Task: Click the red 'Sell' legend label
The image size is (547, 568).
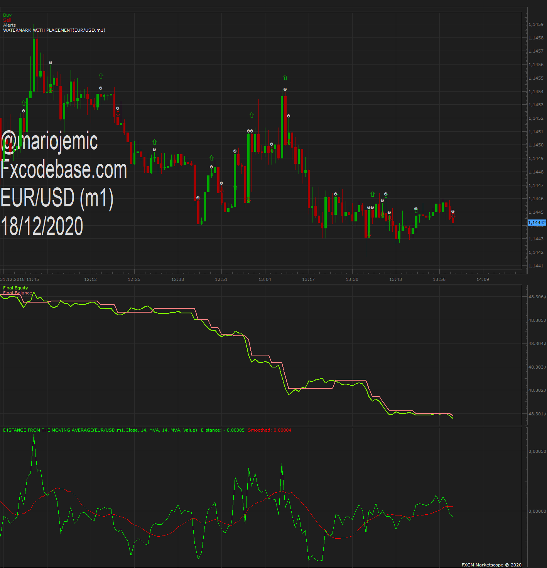Action: pos(7,20)
